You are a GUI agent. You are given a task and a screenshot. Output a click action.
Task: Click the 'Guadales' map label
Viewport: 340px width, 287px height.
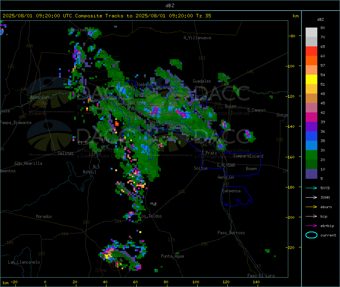click(202, 81)
